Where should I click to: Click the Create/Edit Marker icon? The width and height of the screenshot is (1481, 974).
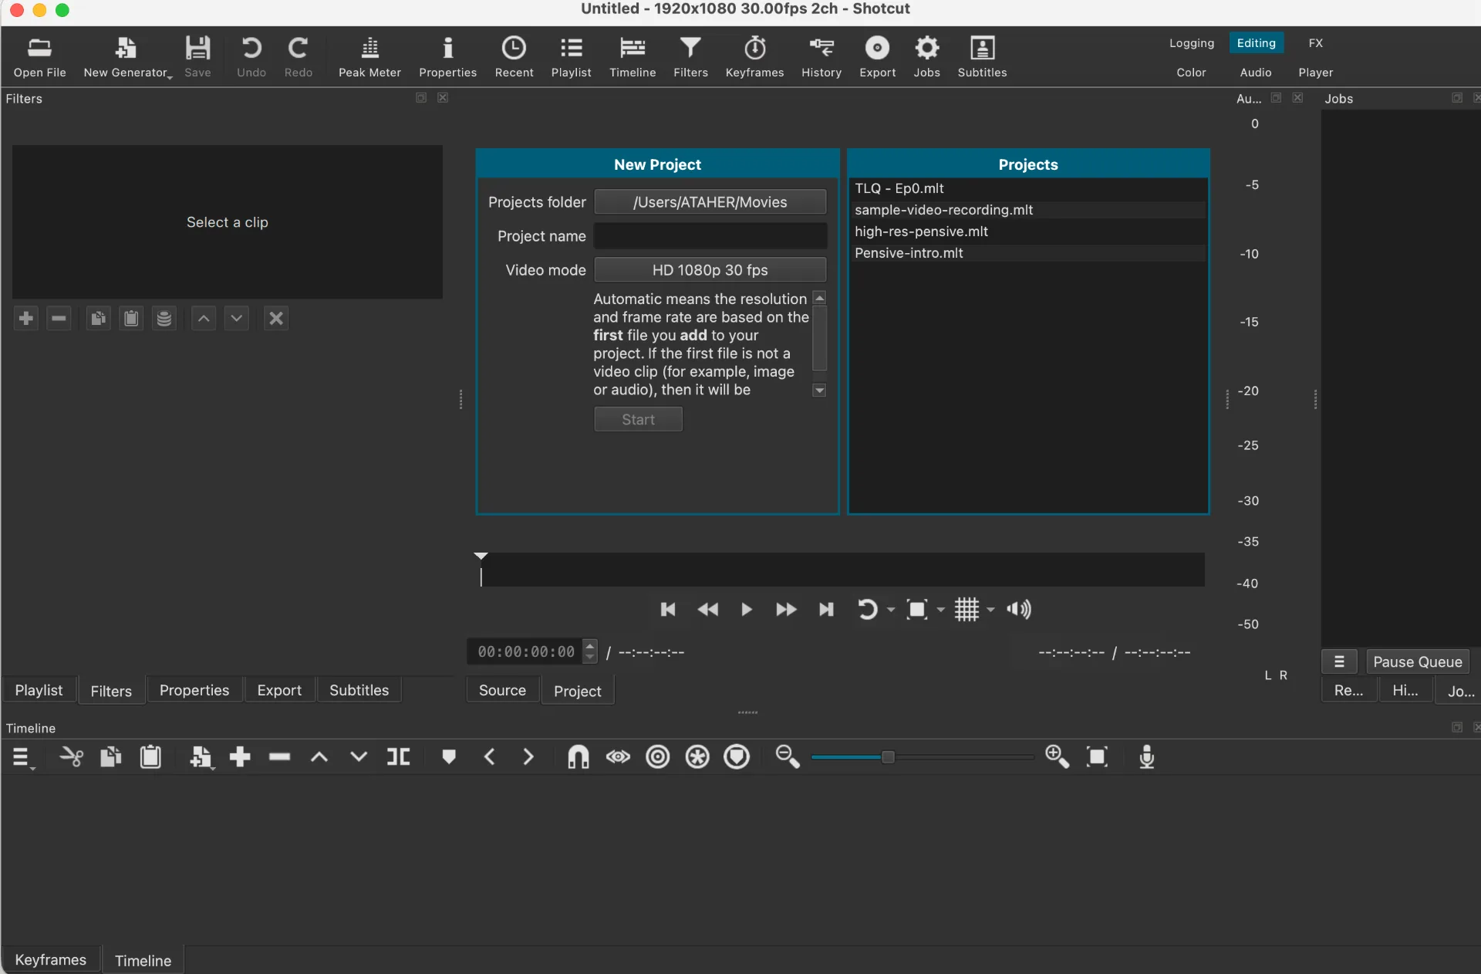[449, 757]
